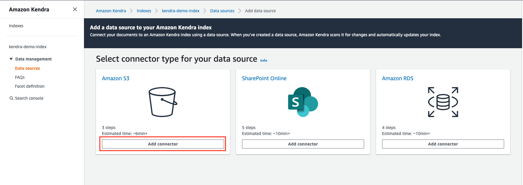Click the Amazon RDS database icon
523x185 pixels.
[443, 102]
